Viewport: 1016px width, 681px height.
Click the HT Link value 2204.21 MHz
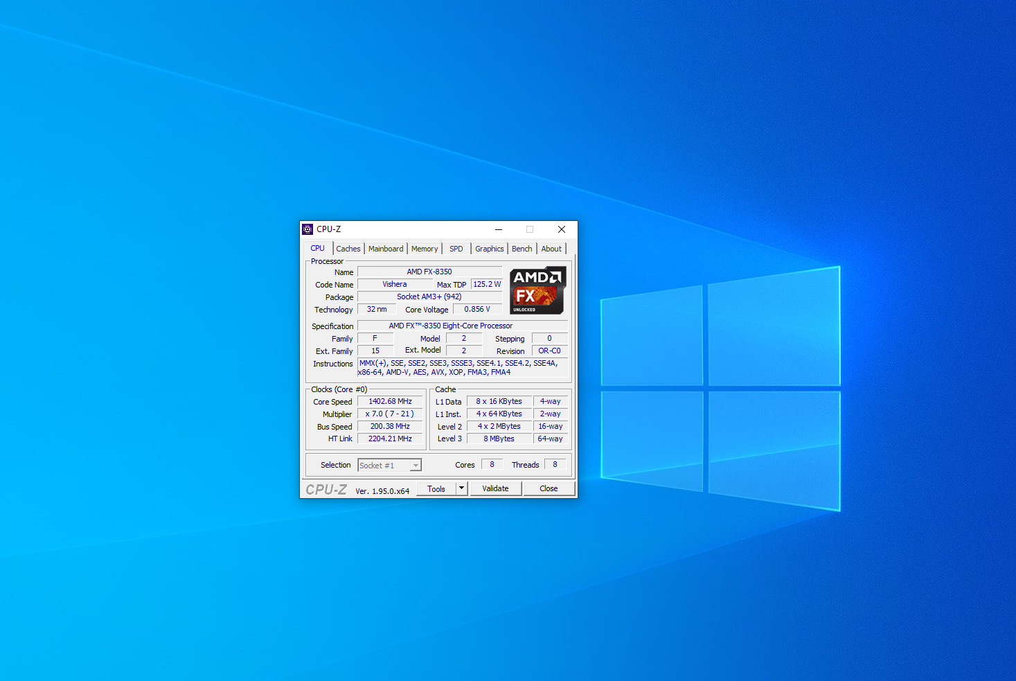coord(390,439)
